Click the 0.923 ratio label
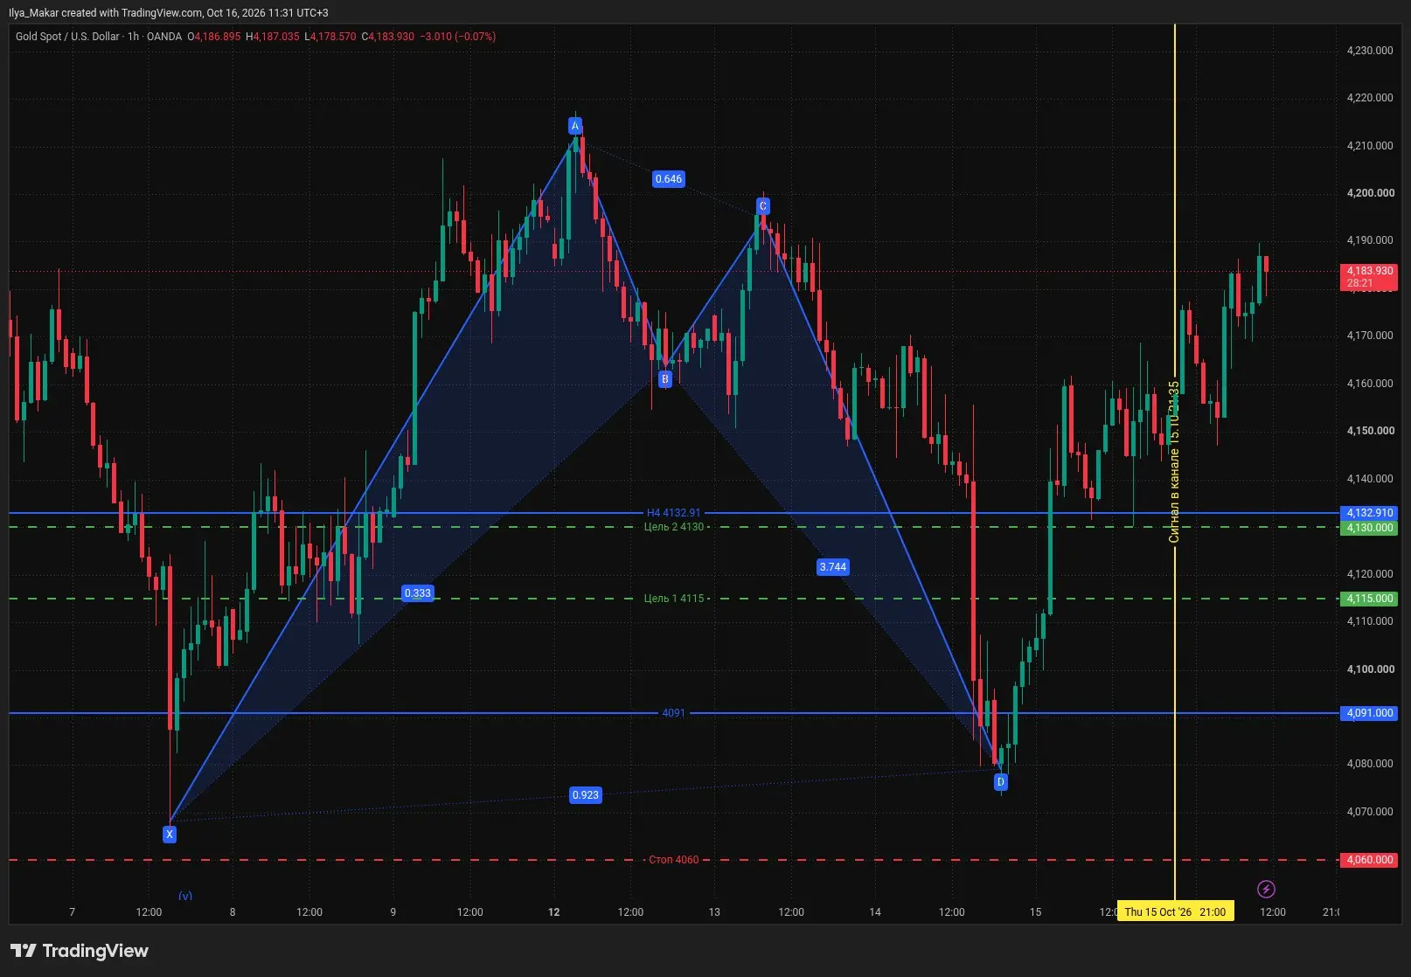Image resolution: width=1411 pixels, height=977 pixels. pyautogui.click(x=586, y=795)
